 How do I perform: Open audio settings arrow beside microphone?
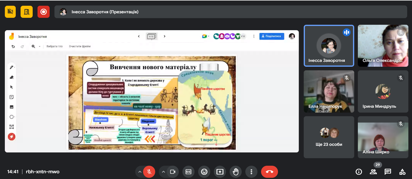[x=139, y=172]
